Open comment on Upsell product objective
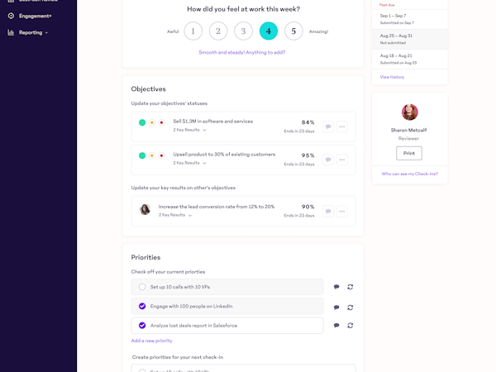The width and height of the screenshot is (496, 372). (328, 160)
